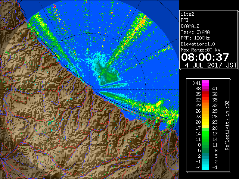Click the 'PPI' scan type text

(184, 20)
